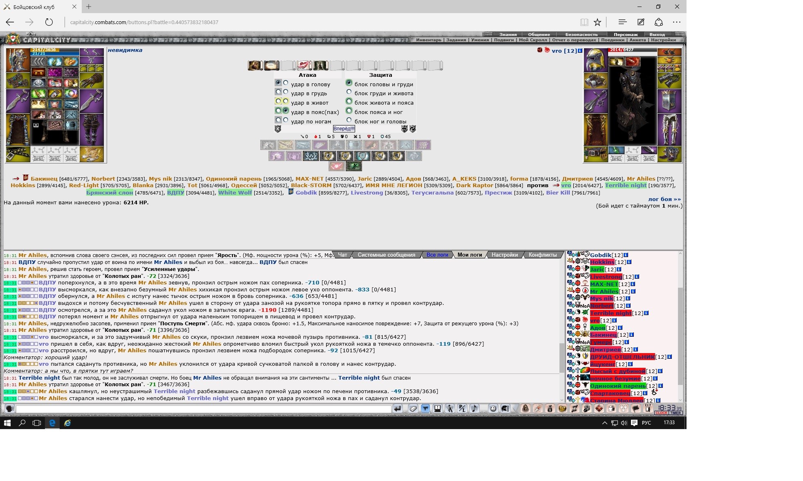803x481 pixels.
Task: Click the eraser clear chat icon
Action: [x=413, y=409]
